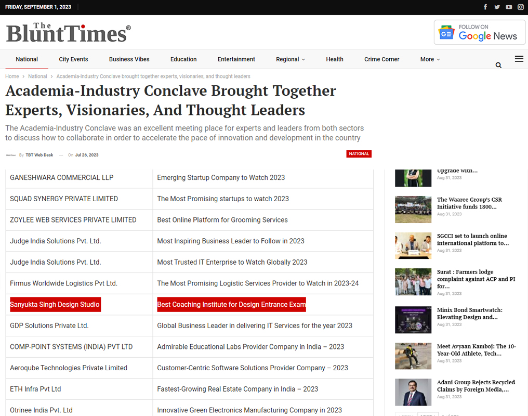
Task: Open the YouTube social icon
Action: [x=509, y=7]
